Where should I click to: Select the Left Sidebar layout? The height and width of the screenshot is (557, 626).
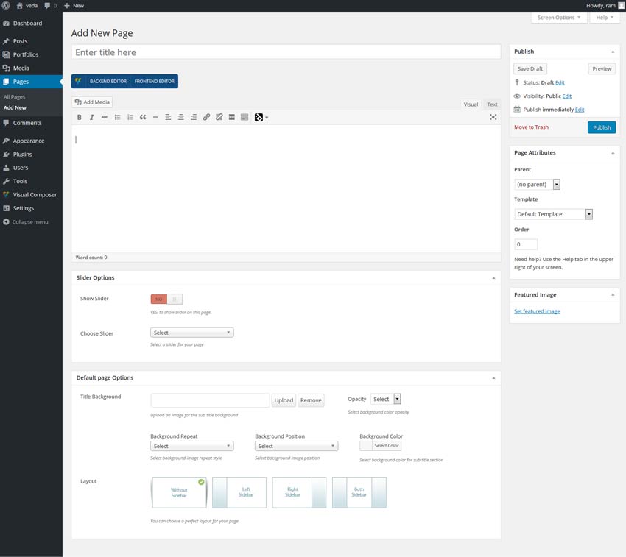point(239,492)
